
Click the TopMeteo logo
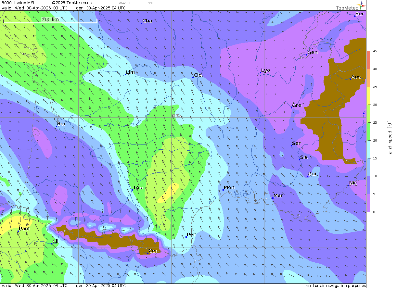351,6
